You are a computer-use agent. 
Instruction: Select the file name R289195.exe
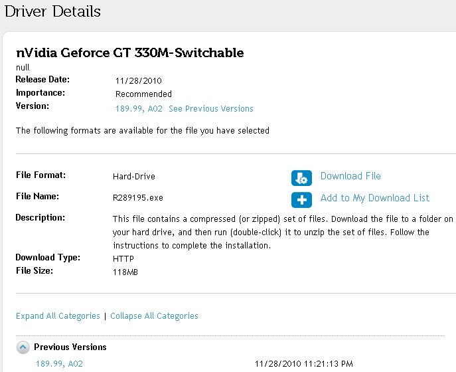(x=138, y=198)
